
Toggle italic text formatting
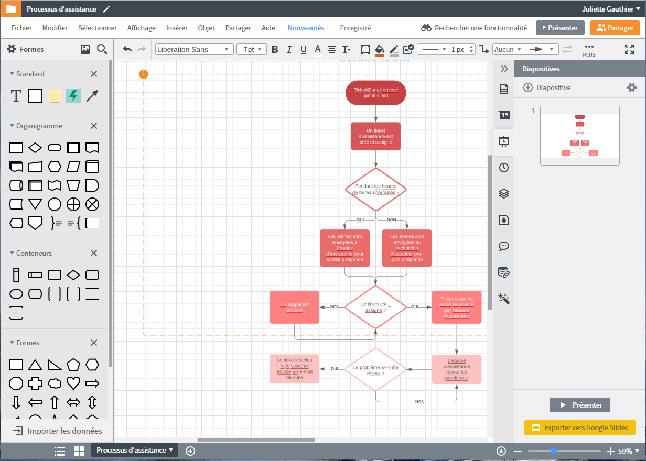(289, 49)
